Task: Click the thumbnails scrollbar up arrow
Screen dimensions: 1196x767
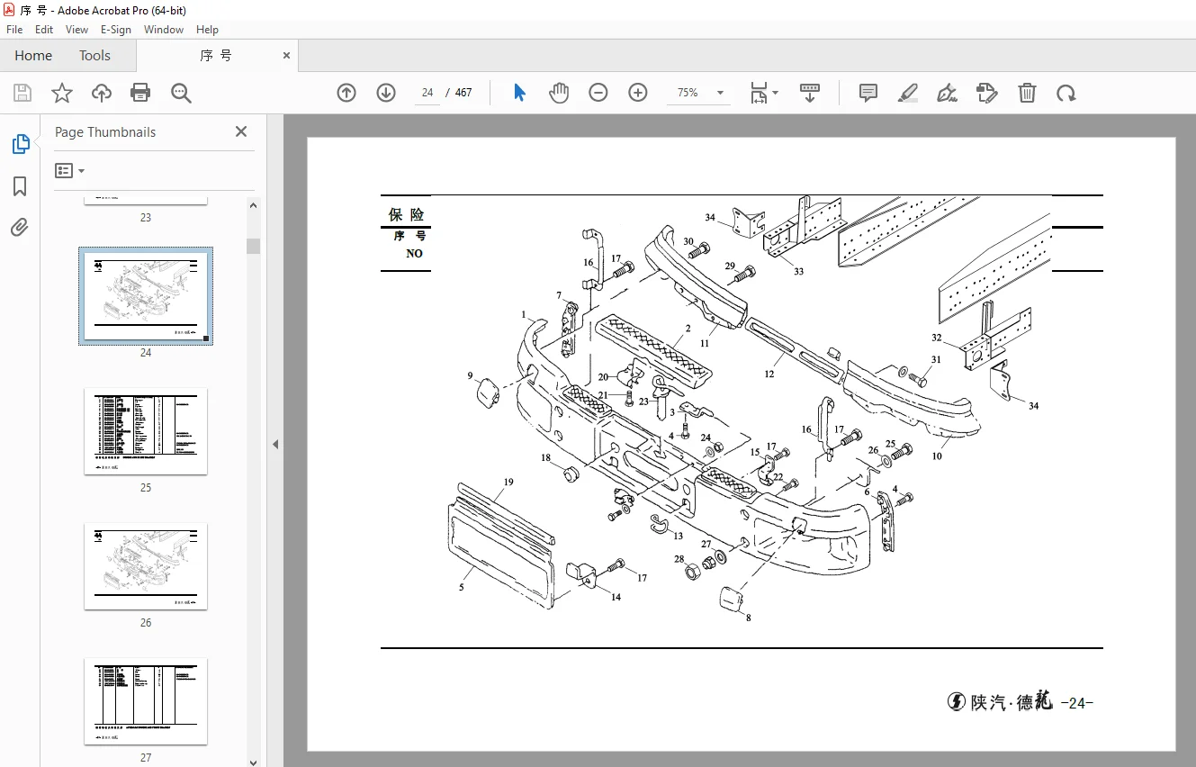Action: [x=254, y=204]
